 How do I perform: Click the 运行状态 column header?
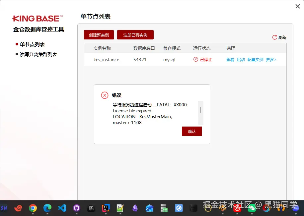(x=202, y=48)
